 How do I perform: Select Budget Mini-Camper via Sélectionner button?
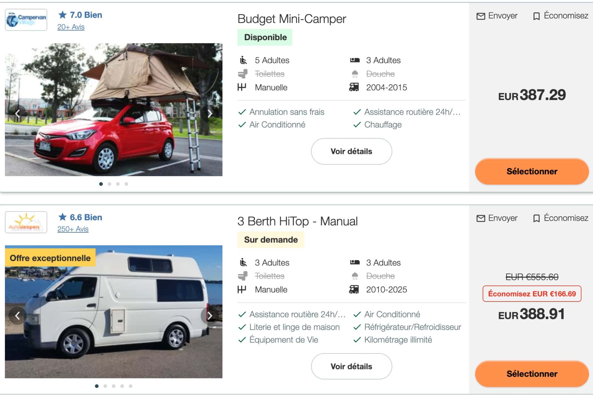(531, 171)
